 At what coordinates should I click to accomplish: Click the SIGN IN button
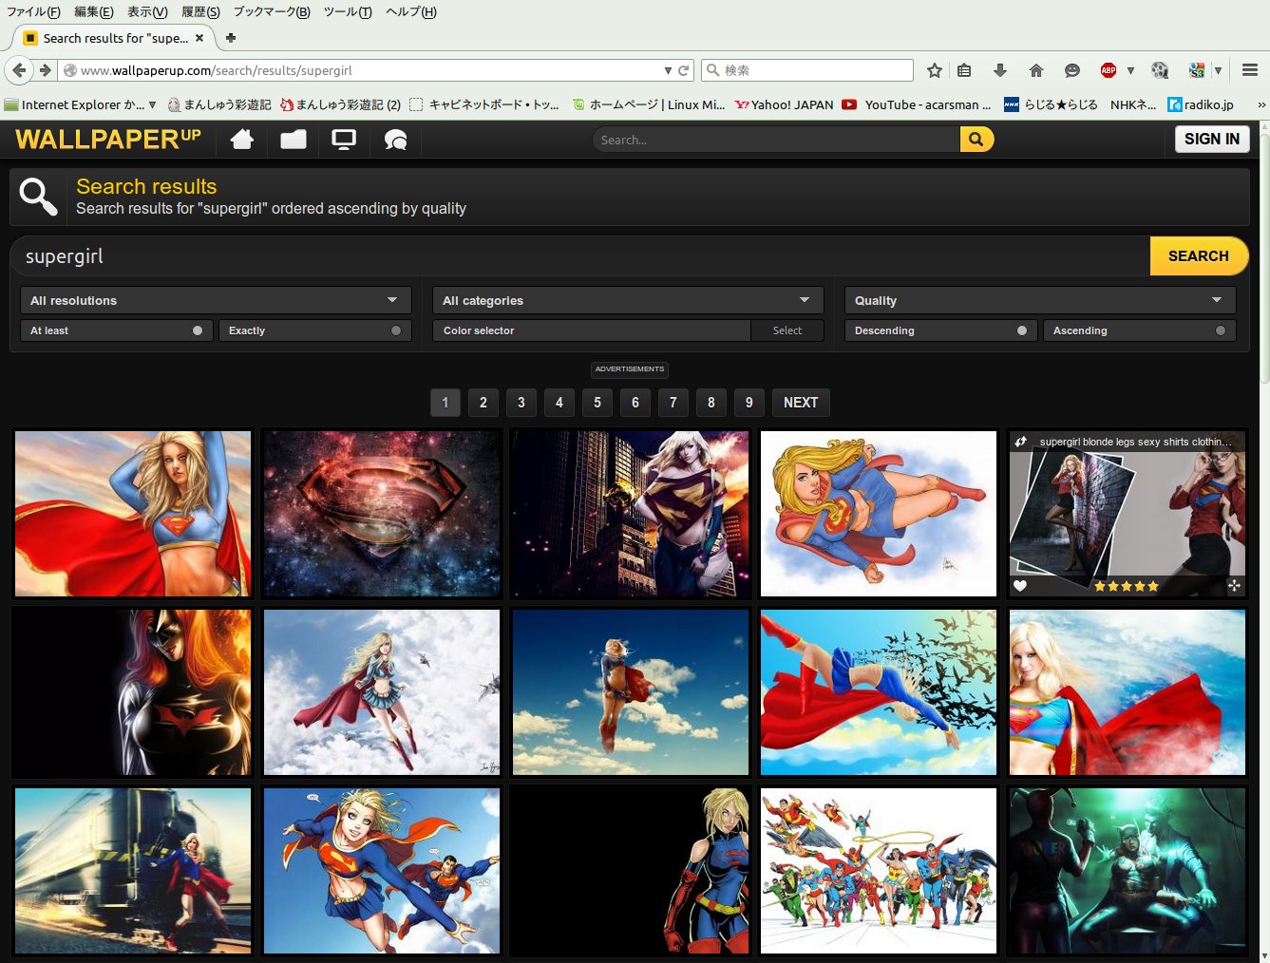1211,139
